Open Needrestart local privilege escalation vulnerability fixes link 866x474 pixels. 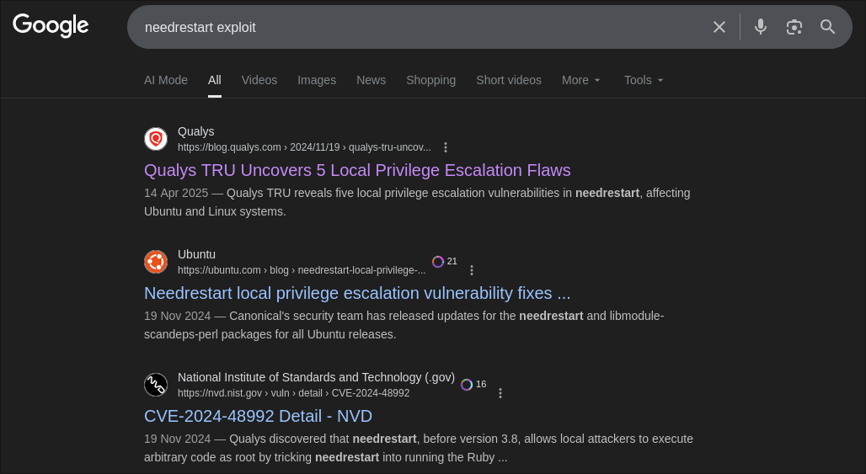[357, 293]
